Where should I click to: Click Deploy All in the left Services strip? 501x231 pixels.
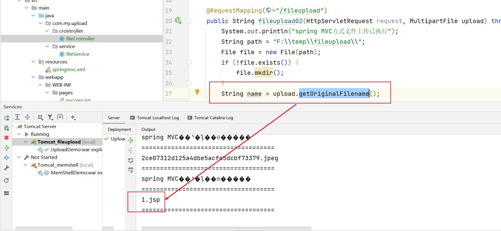pos(6,148)
